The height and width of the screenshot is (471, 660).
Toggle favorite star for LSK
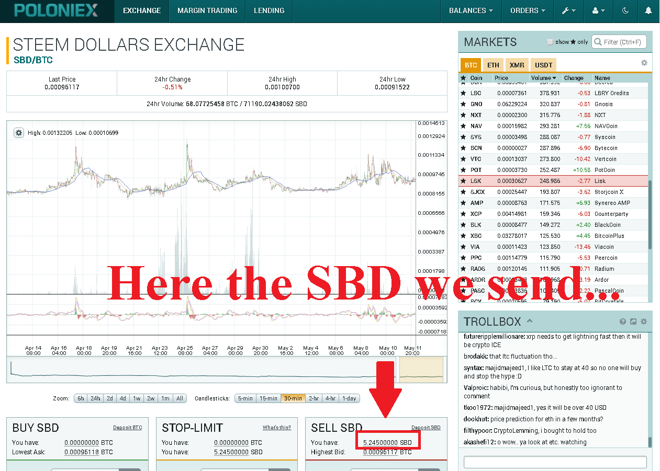click(463, 181)
